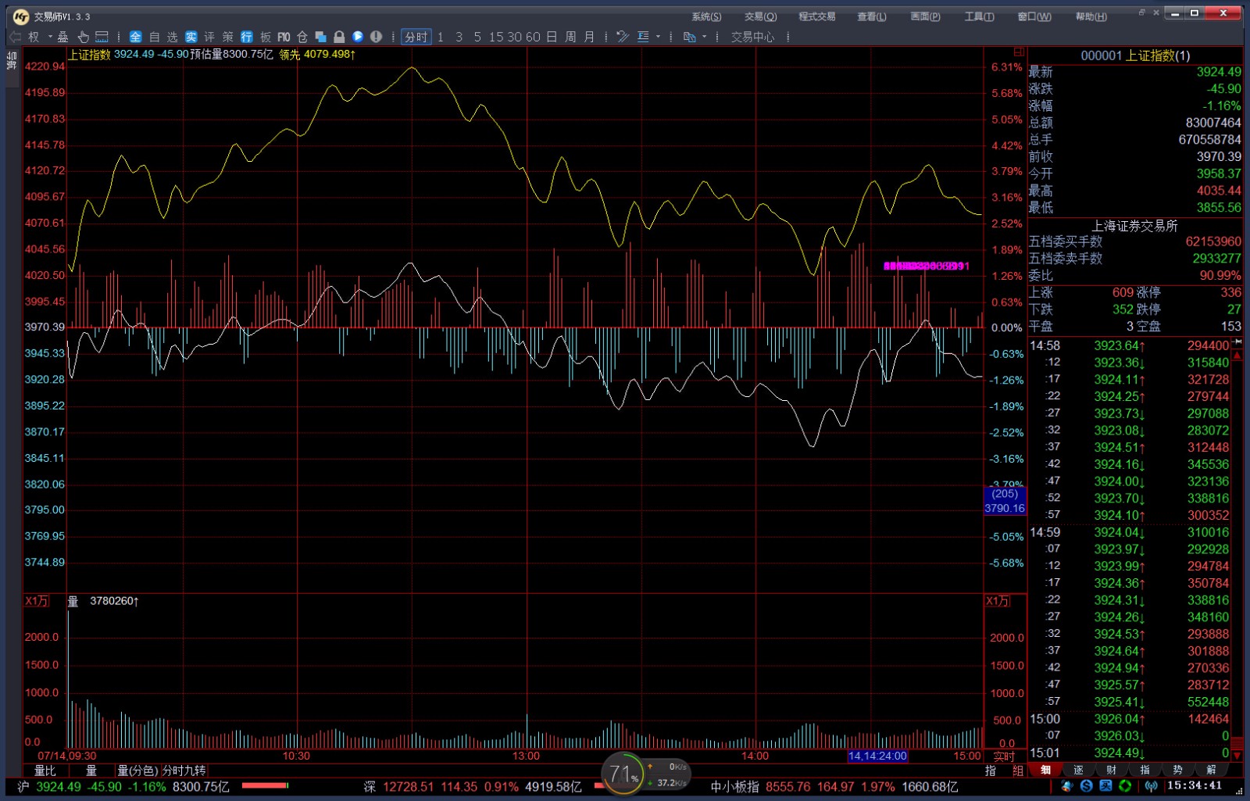The height and width of the screenshot is (801, 1250).
Task: Click the blue dollar sign status icon
Action: coord(1086,786)
